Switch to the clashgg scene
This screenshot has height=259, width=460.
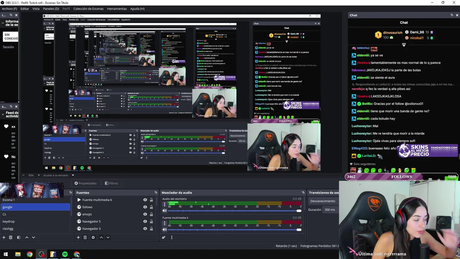pos(35,229)
